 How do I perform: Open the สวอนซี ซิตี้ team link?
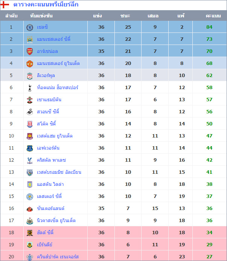(x=48, y=112)
